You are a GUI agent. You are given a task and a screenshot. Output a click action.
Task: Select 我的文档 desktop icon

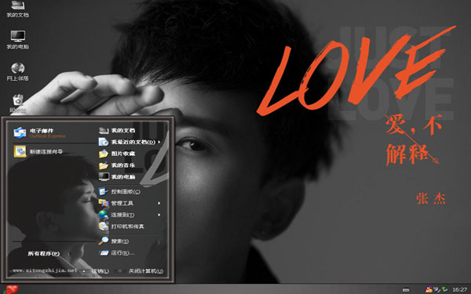(x=18, y=9)
